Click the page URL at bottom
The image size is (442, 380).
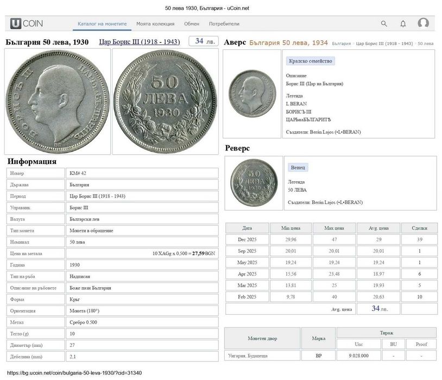click(x=74, y=373)
